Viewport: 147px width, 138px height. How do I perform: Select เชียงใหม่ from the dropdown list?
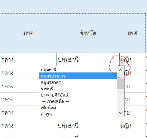[x=78, y=108]
